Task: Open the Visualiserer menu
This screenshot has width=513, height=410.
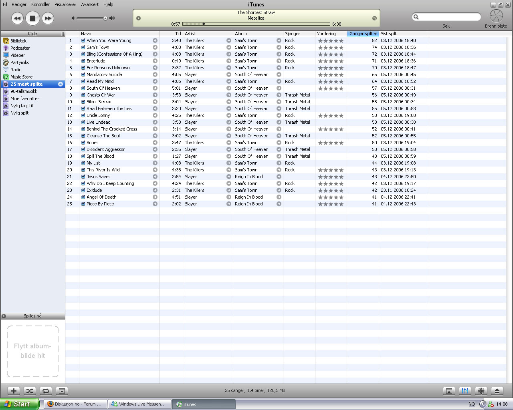Action: tap(65, 4)
